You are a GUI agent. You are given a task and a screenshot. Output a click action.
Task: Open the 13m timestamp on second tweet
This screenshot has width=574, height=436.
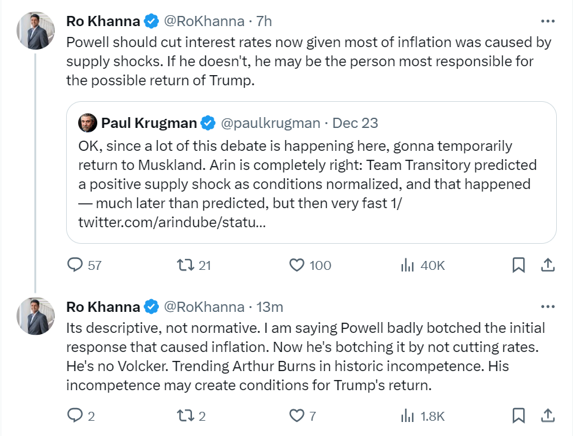270,307
